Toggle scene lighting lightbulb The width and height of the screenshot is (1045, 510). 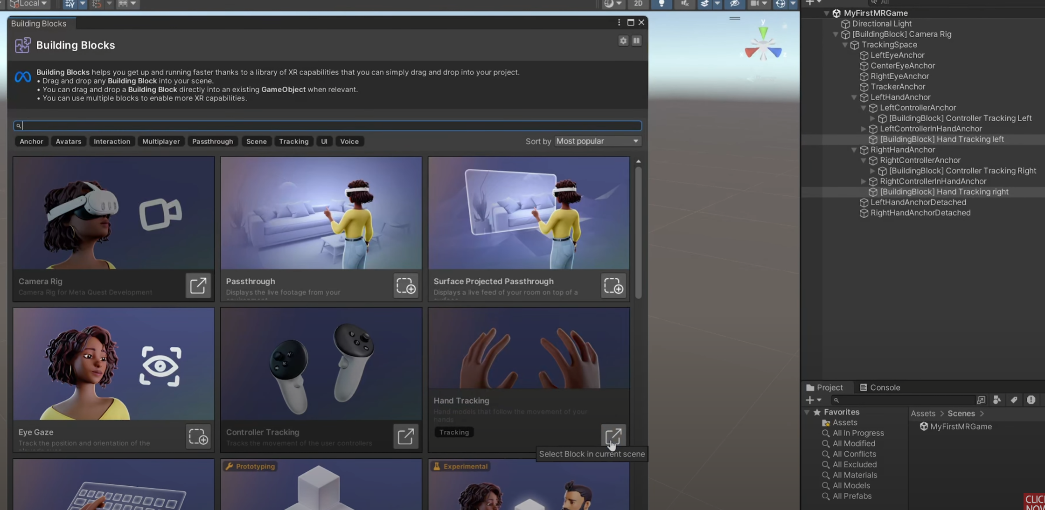pos(662,4)
